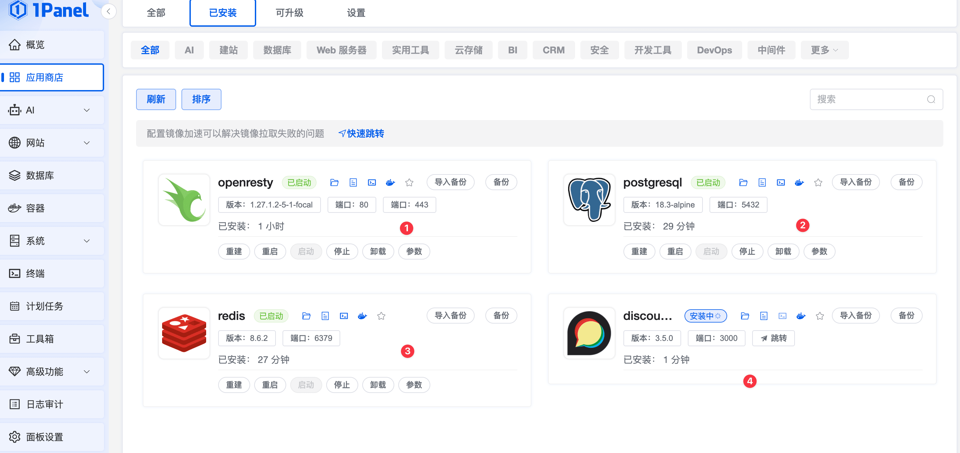Open openresty folder directory icon

(334, 182)
